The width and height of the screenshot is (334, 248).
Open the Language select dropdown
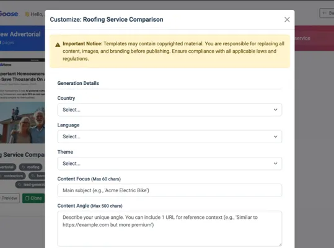click(x=170, y=136)
